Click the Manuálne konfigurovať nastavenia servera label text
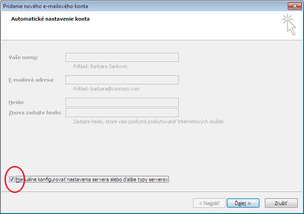The width and height of the screenshot is (304, 214). click(92, 179)
